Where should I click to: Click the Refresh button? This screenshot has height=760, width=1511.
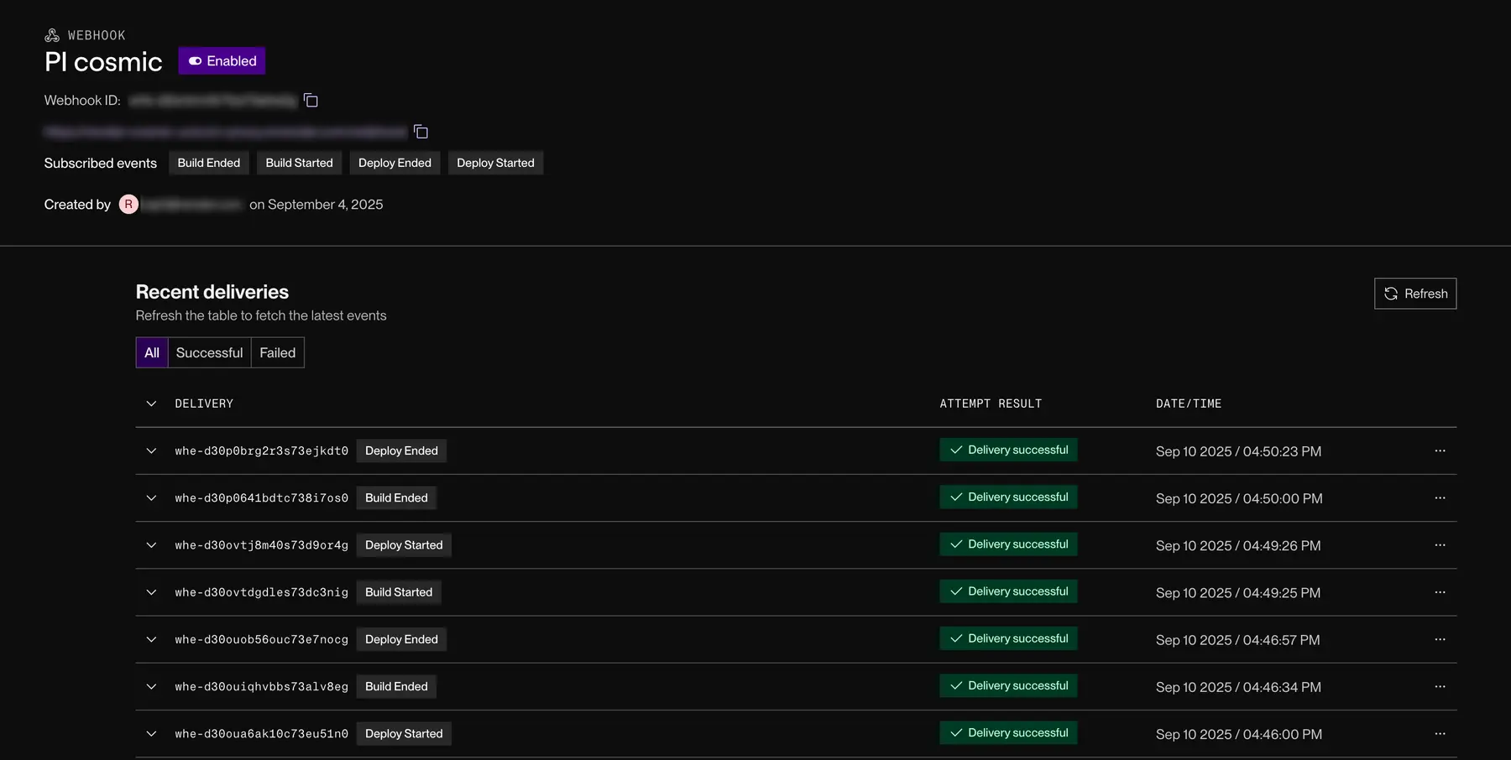tap(1415, 294)
